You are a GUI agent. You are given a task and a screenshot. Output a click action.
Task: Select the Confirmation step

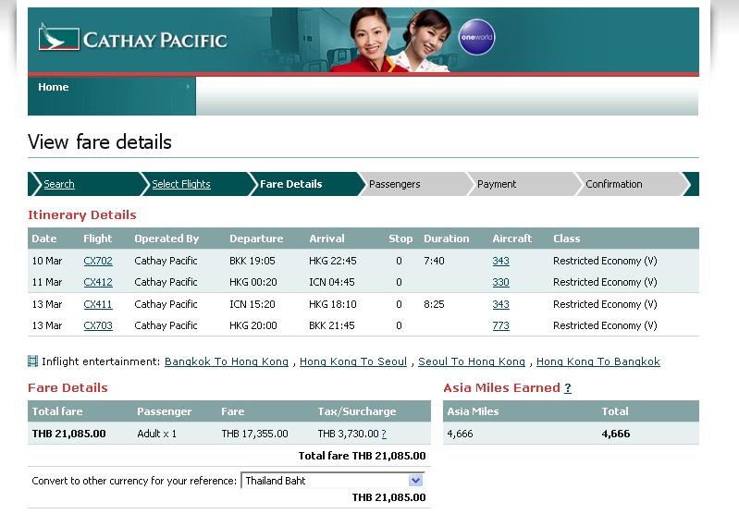click(613, 184)
